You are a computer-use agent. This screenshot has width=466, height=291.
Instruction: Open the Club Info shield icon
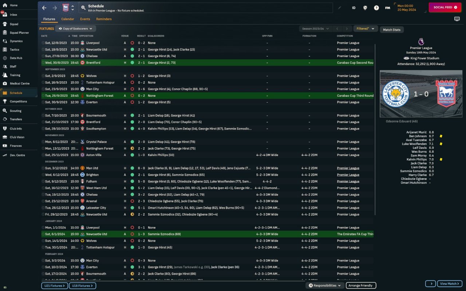click(5, 128)
